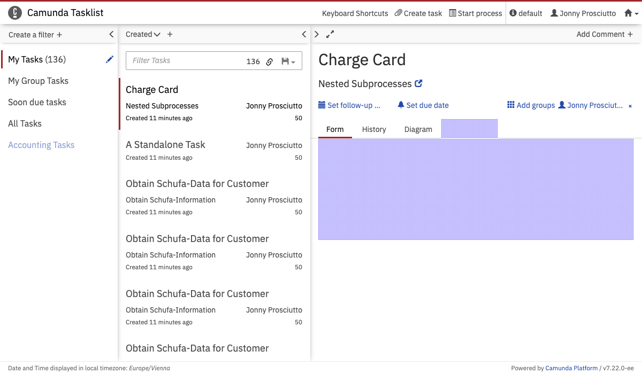Remove assignee Jonny Prosciutto with x icon
The width and height of the screenshot is (642, 374).
(630, 106)
